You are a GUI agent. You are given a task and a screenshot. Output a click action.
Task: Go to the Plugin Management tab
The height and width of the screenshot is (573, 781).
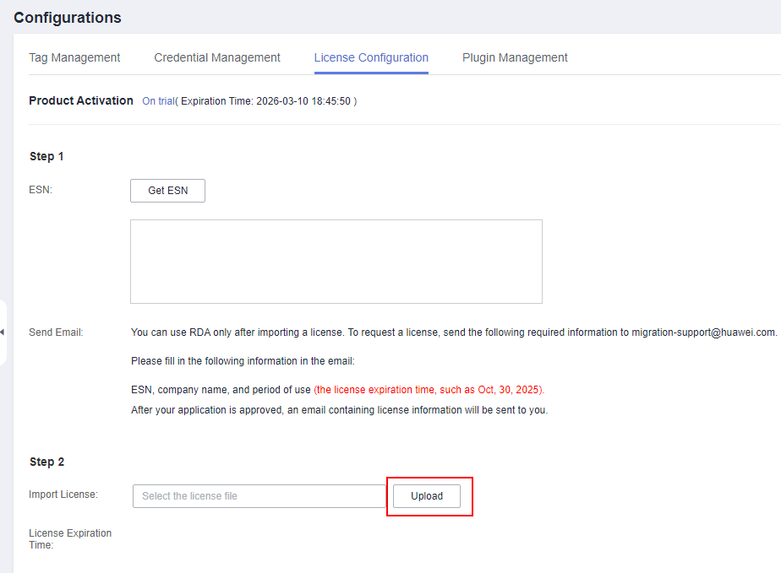pyautogui.click(x=515, y=57)
